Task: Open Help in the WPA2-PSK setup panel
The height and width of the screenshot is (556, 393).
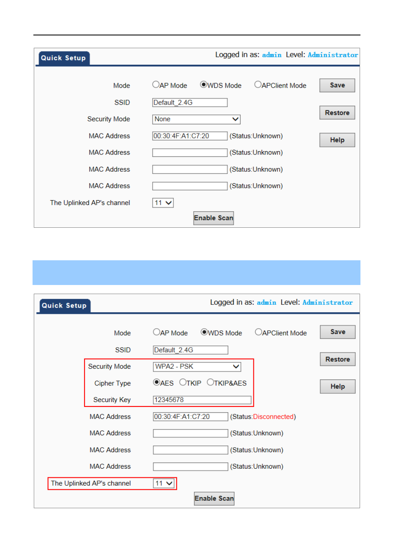Action: pyautogui.click(x=337, y=386)
